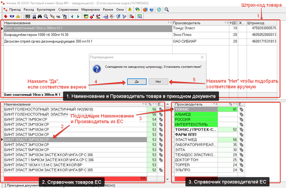Click scroll up arrow in goods directory

[168, 104]
